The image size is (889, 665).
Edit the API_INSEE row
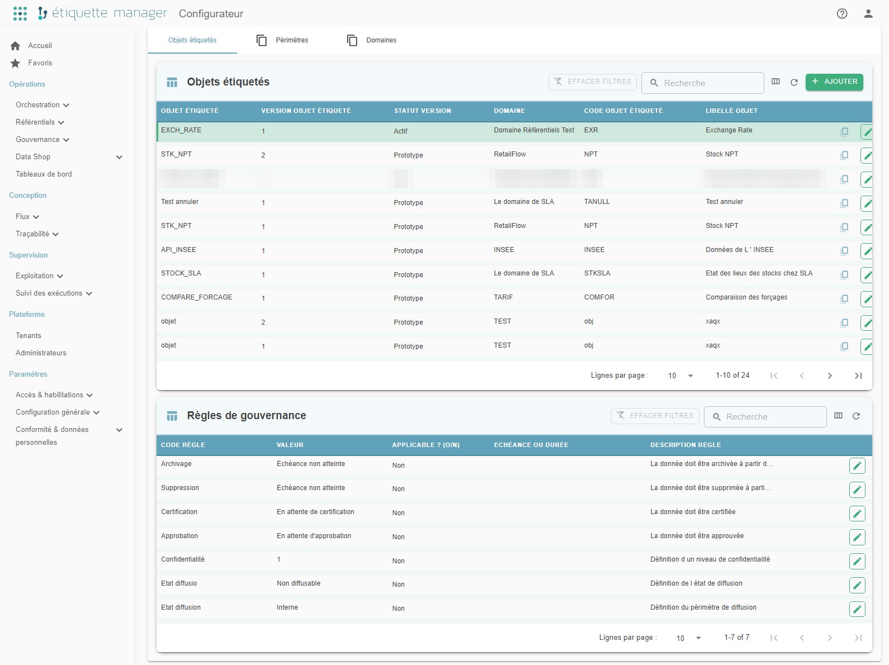pos(867,251)
